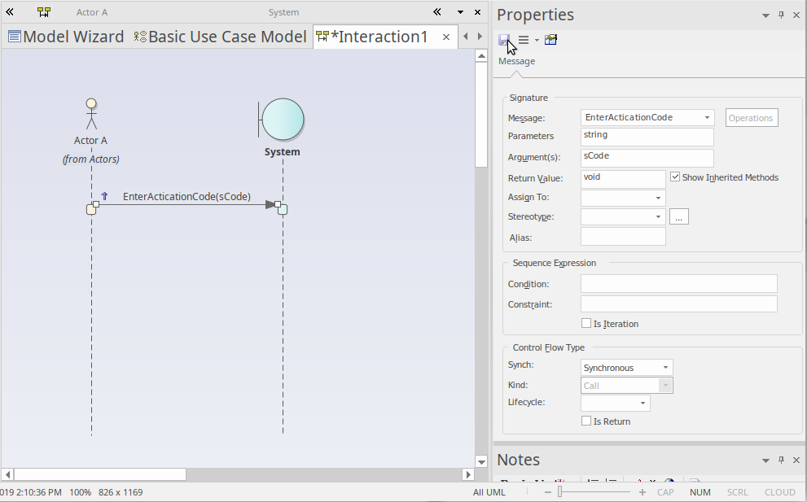This screenshot has height=502, width=807.
Task: Enable the Is Iteration checkbox
Action: click(x=586, y=324)
